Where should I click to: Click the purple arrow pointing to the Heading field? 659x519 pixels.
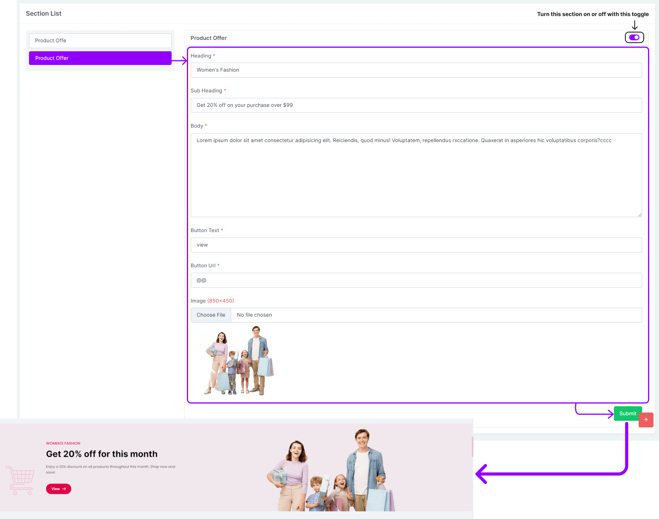[x=179, y=61]
